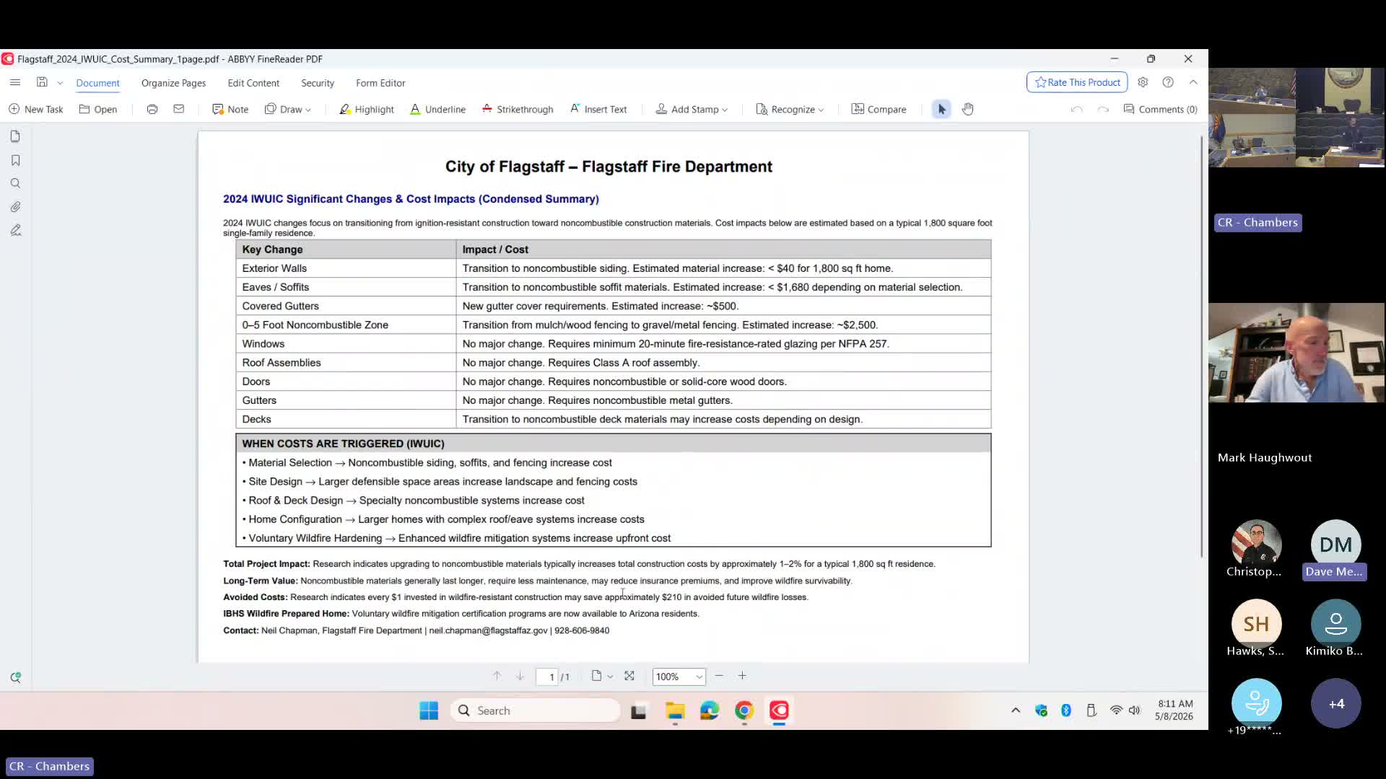Click the DM participant avatar

point(1336,545)
